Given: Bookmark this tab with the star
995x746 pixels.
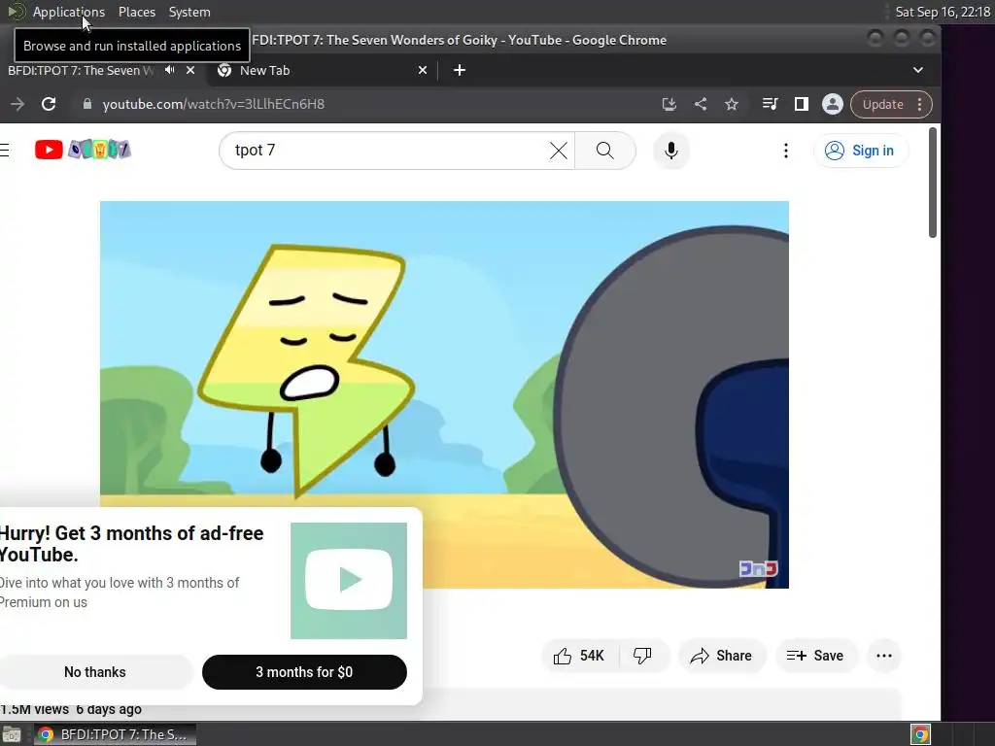Looking at the screenshot, I should coord(732,104).
